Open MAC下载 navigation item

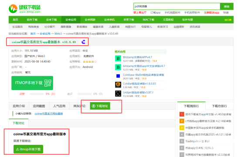click(148, 20)
